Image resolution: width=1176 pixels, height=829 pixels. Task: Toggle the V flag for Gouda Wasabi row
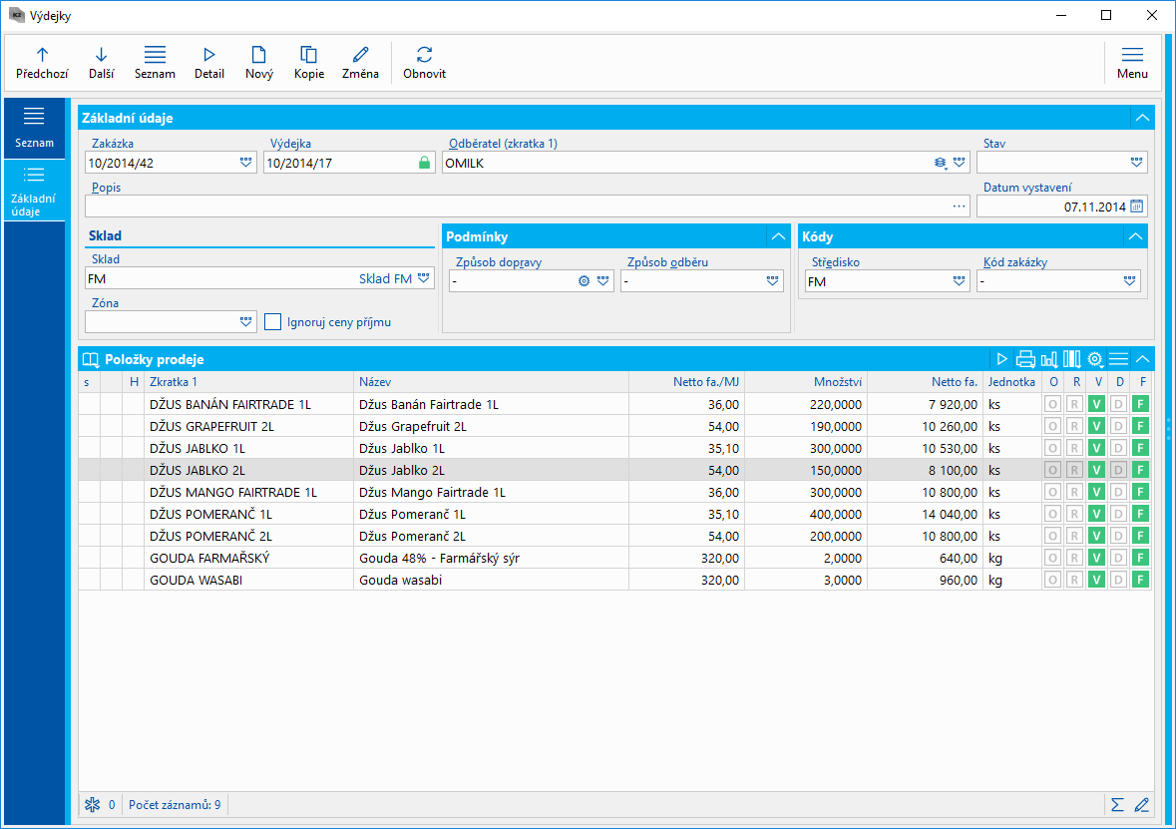(1097, 580)
